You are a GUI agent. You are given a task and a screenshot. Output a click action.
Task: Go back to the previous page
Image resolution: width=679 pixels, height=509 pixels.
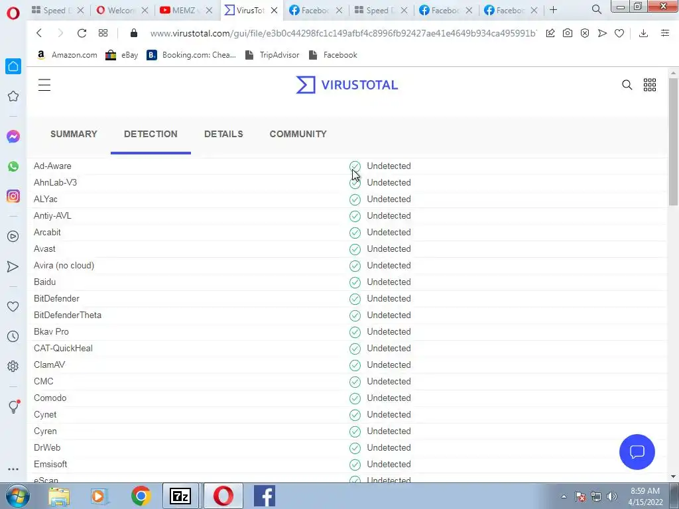(39, 33)
